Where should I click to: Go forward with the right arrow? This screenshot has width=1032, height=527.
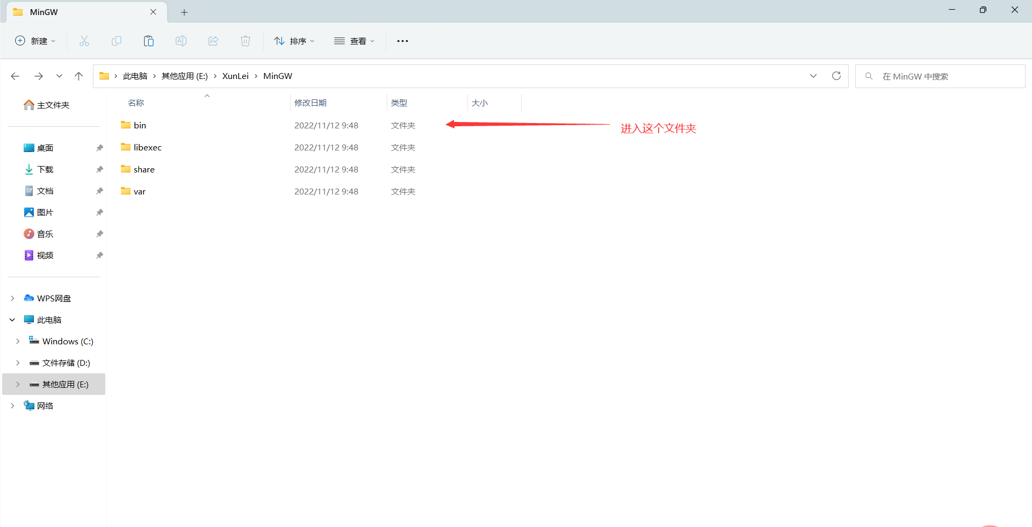click(39, 76)
